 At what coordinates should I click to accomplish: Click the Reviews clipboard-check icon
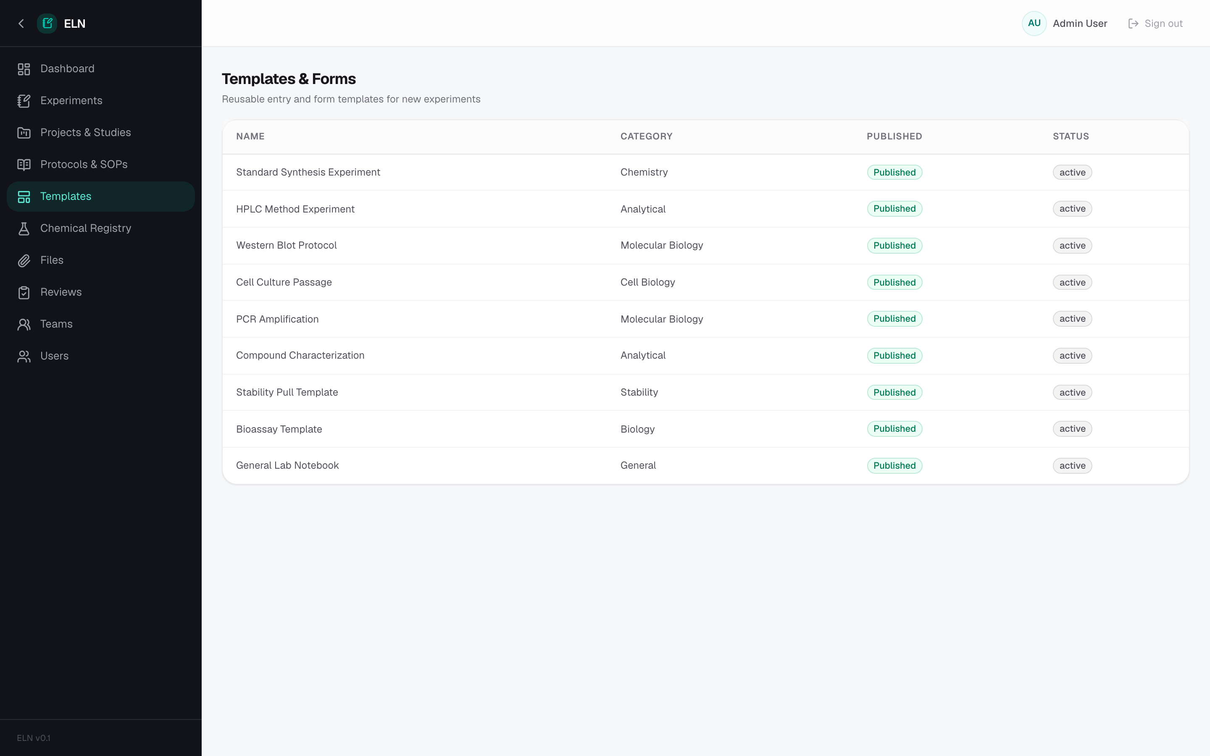24,292
